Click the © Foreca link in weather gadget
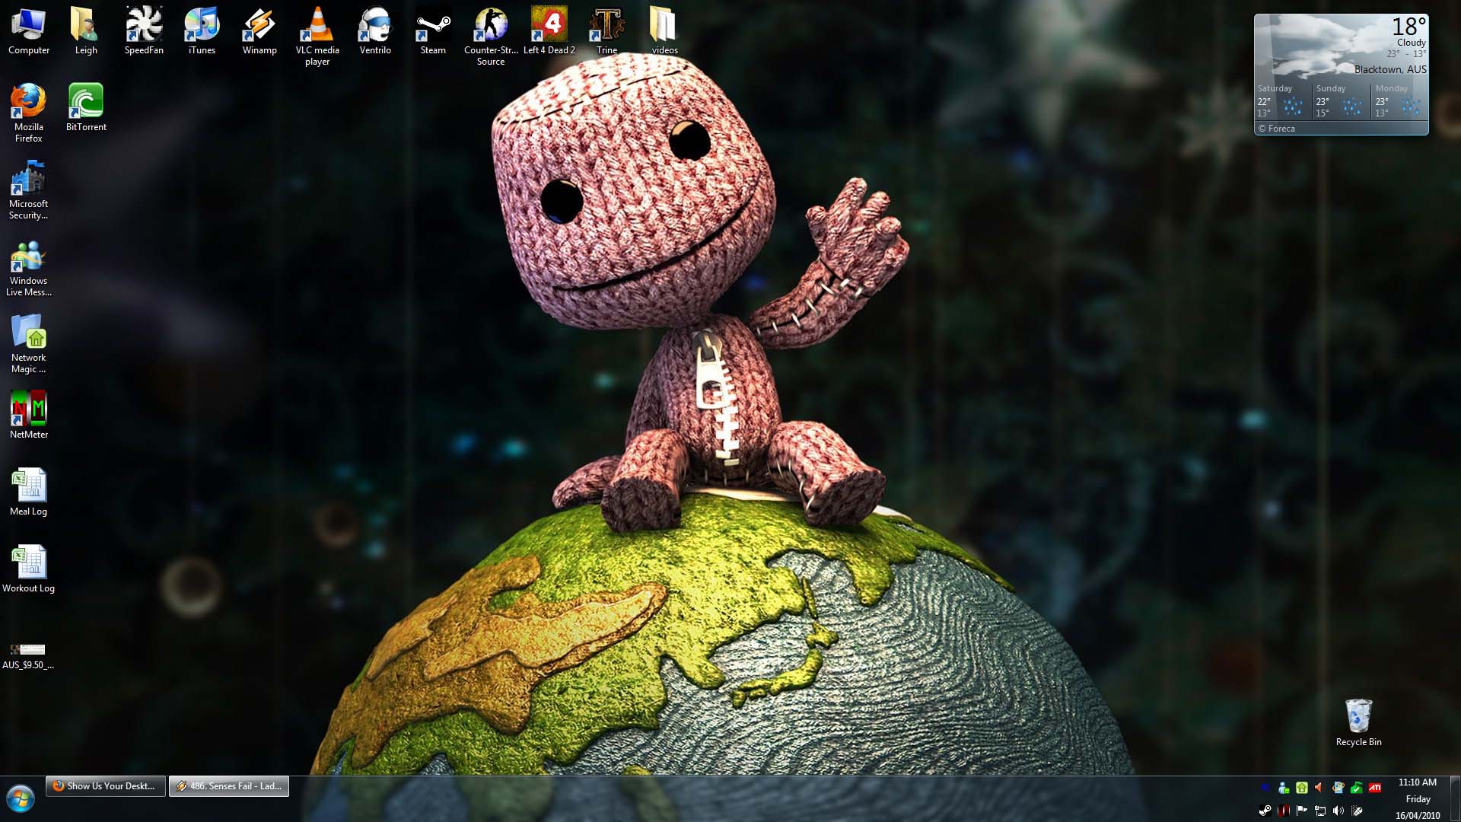 (x=1276, y=129)
